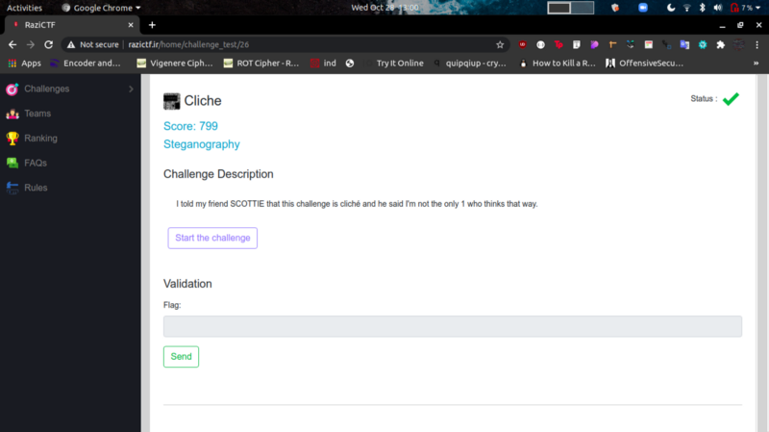Click the Bluetooth tray icon
The width and height of the screenshot is (769, 432).
(x=703, y=8)
